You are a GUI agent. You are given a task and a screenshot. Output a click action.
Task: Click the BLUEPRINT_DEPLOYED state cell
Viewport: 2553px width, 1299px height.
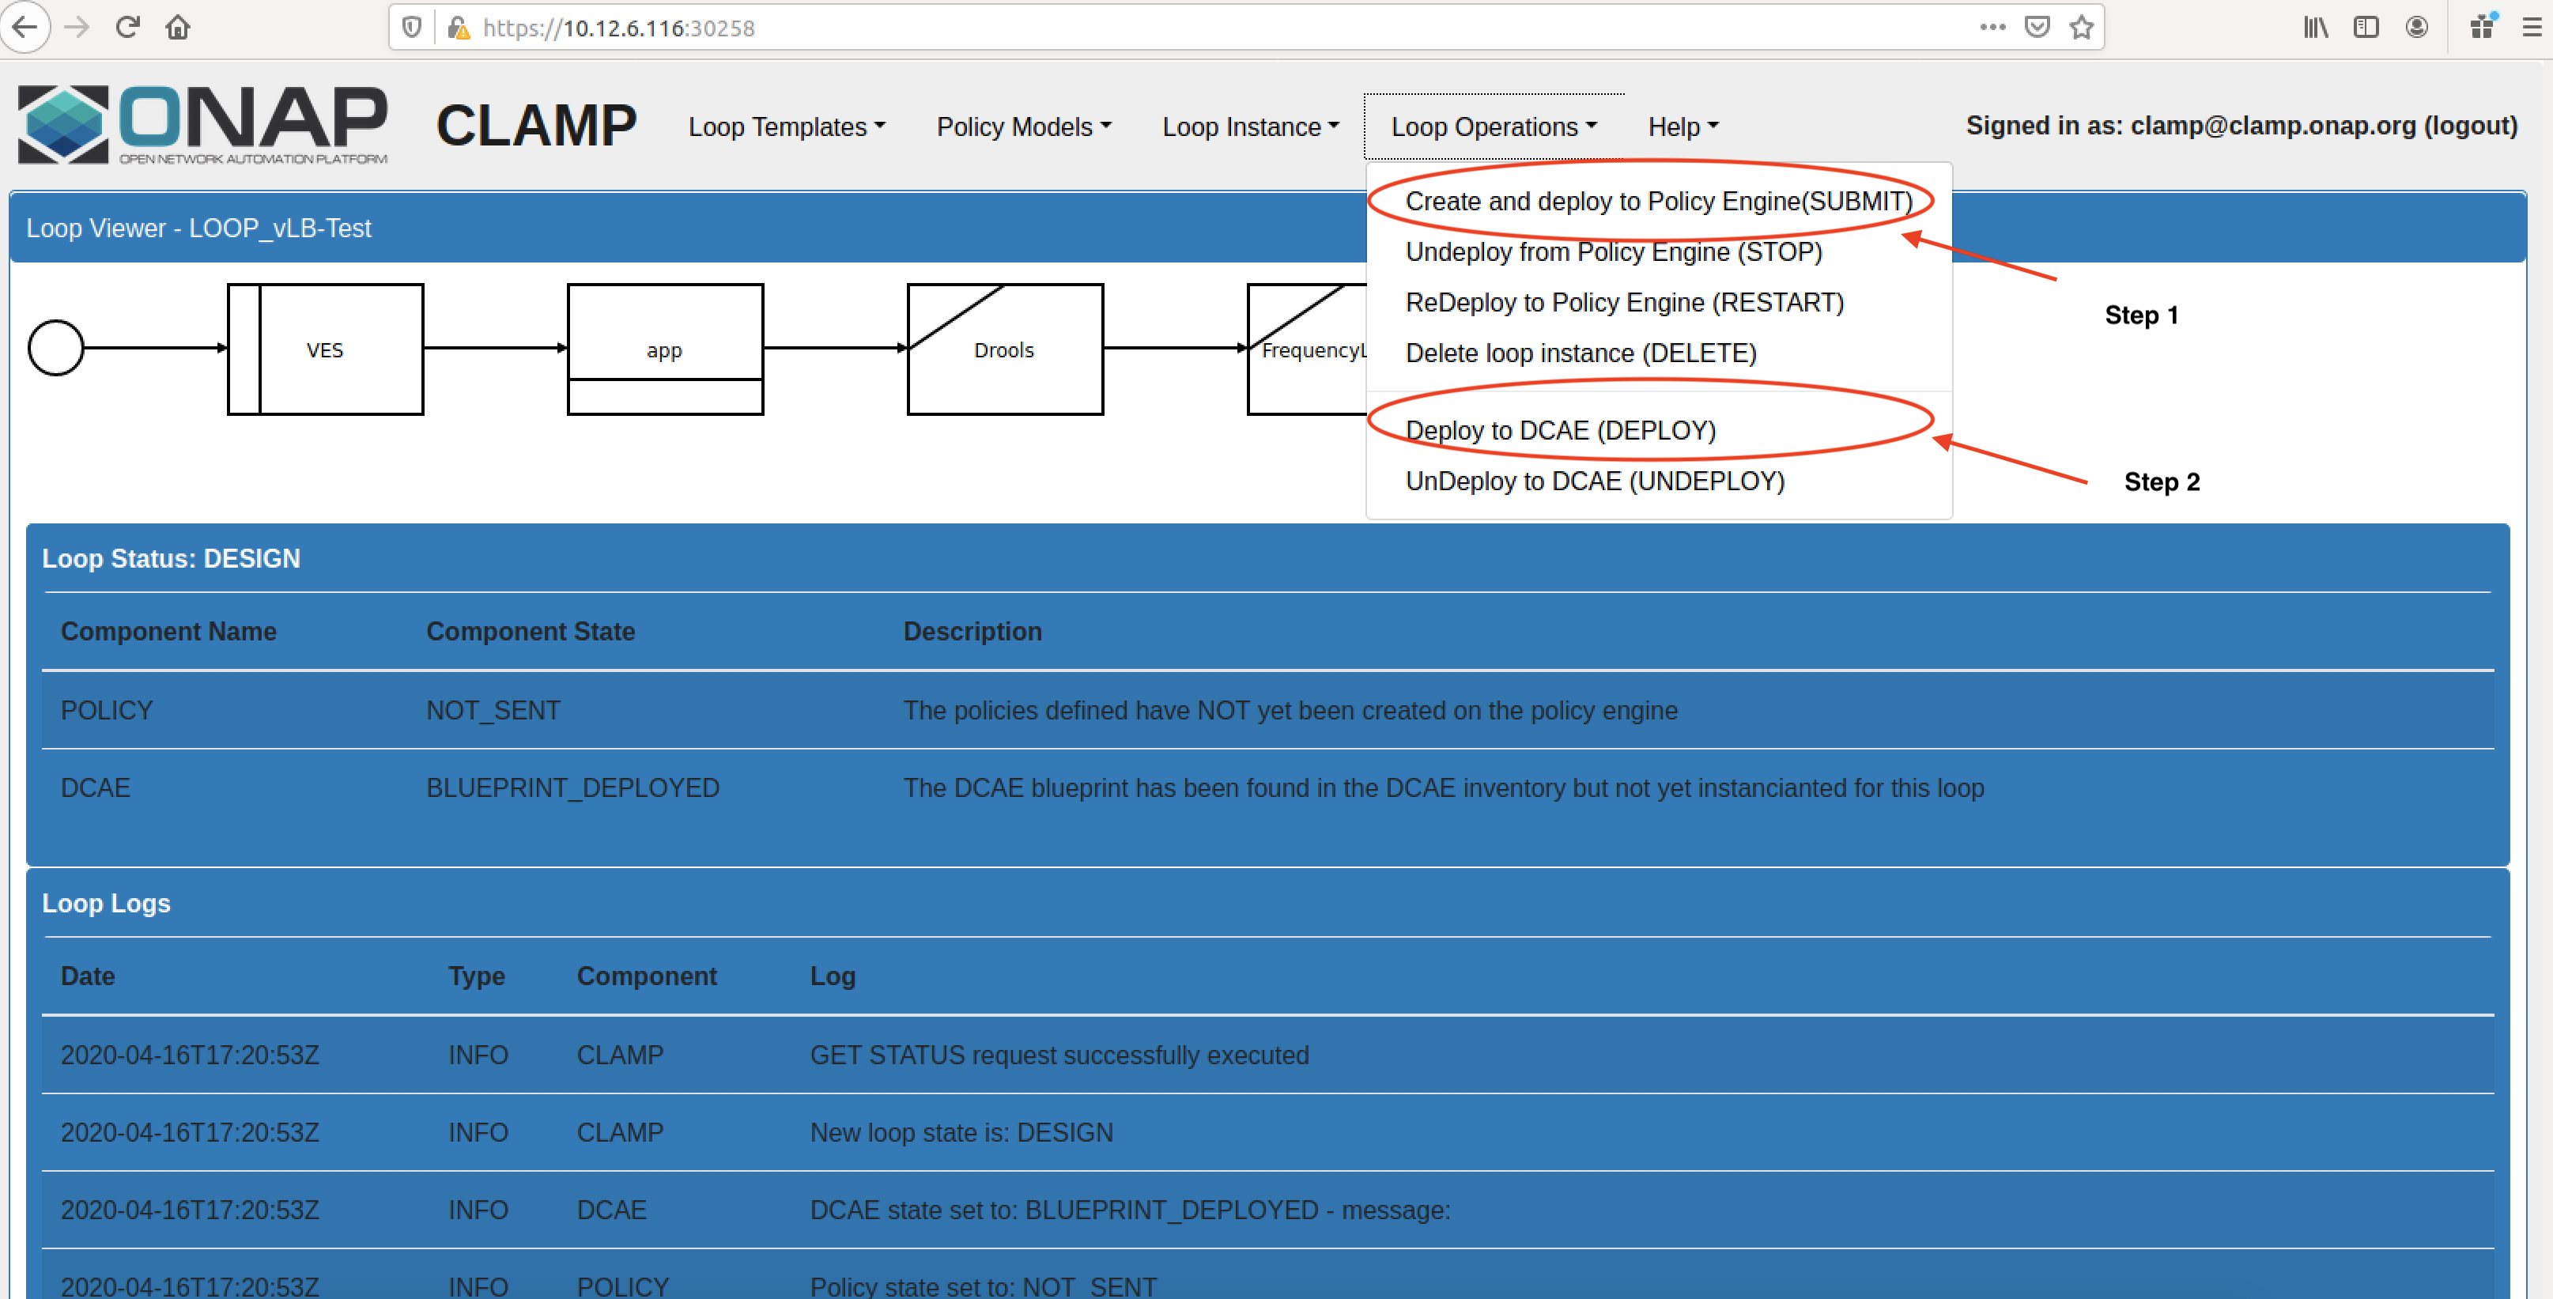pos(573,787)
